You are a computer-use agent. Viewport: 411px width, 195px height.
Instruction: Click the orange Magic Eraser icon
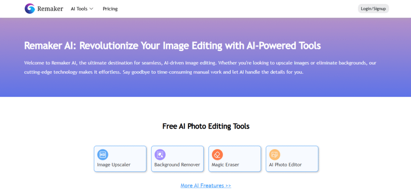pos(217,154)
